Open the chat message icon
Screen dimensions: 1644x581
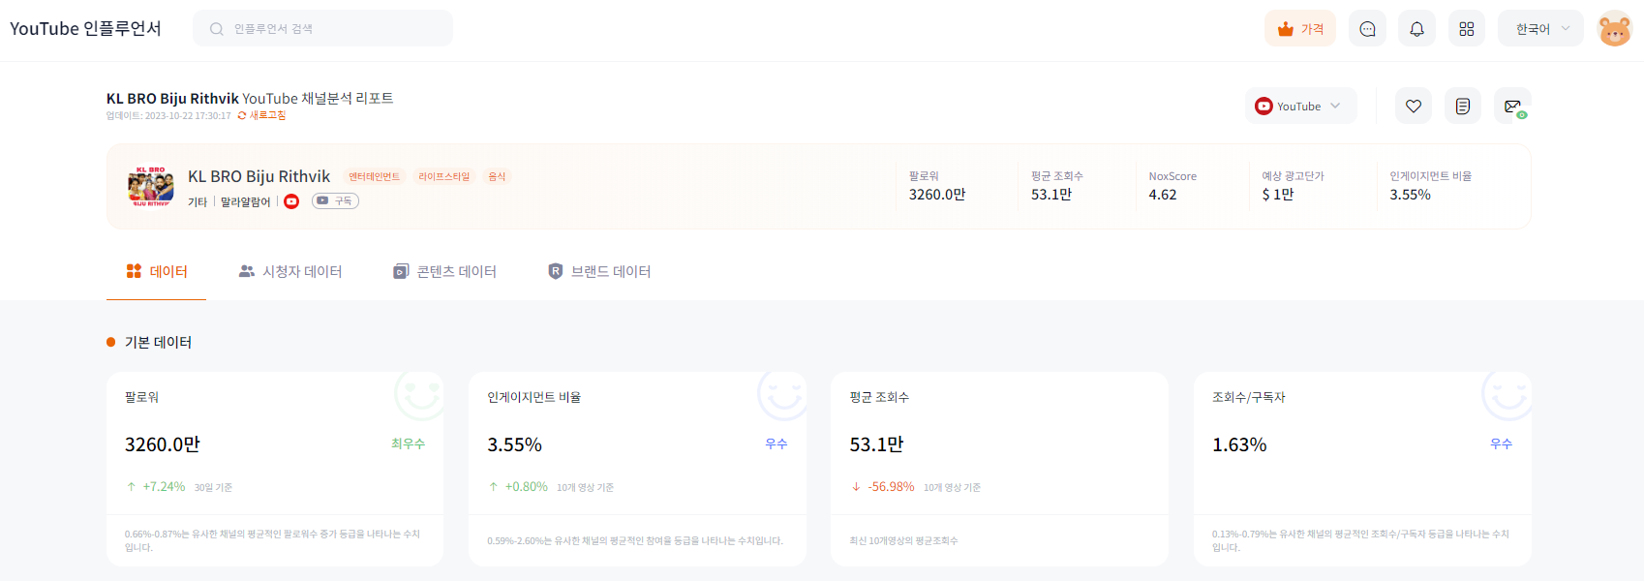click(x=1367, y=29)
